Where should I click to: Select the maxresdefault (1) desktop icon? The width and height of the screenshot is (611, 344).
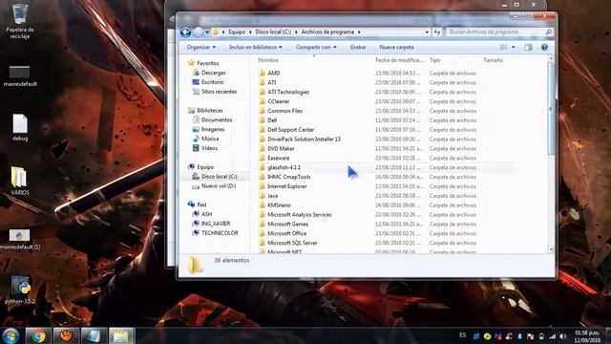click(x=19, y=239)
